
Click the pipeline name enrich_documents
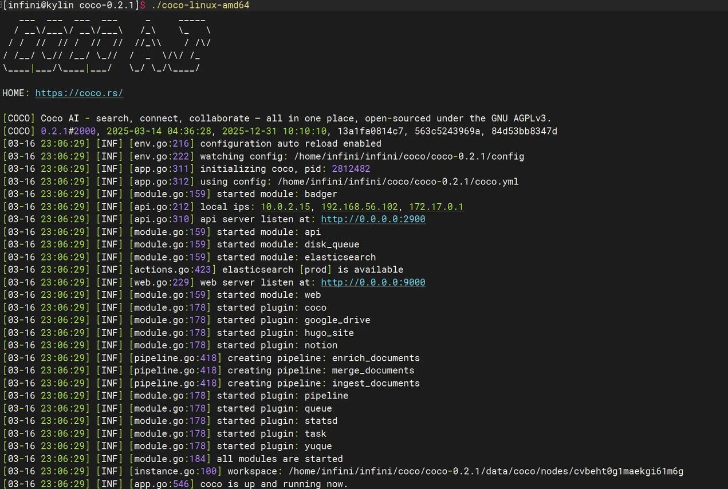(376, 358)
